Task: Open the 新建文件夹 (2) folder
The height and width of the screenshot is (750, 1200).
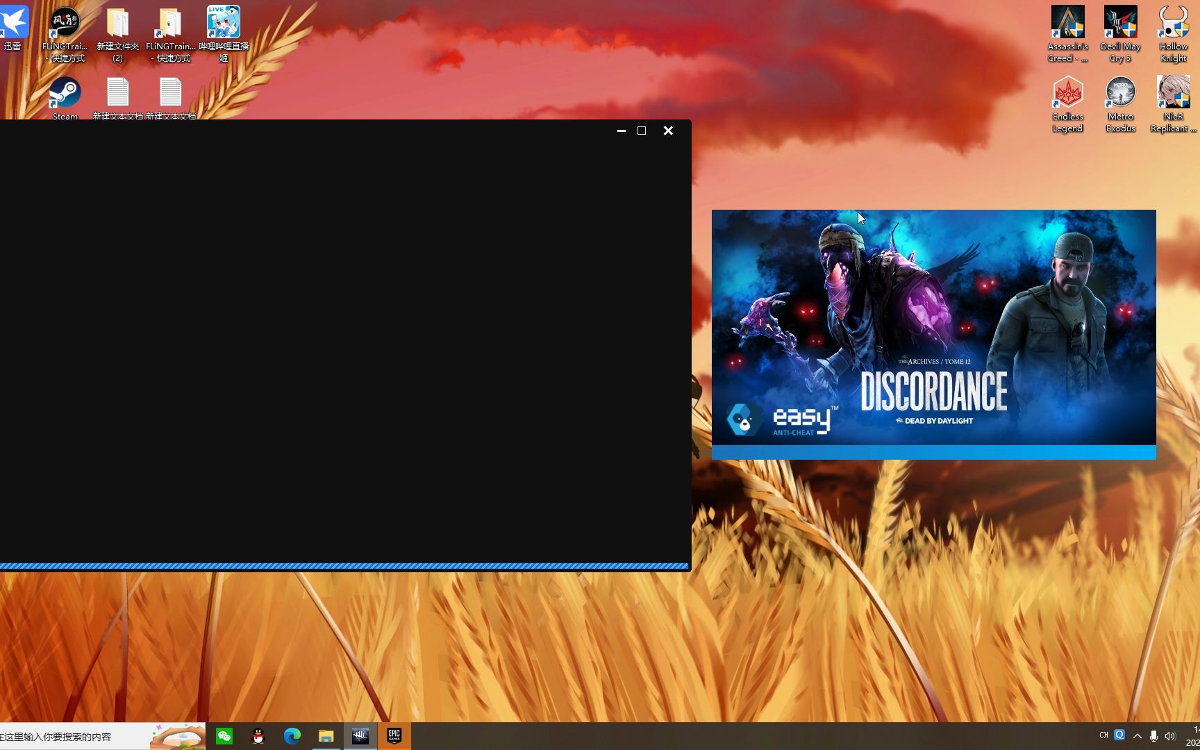Action: 117,34
